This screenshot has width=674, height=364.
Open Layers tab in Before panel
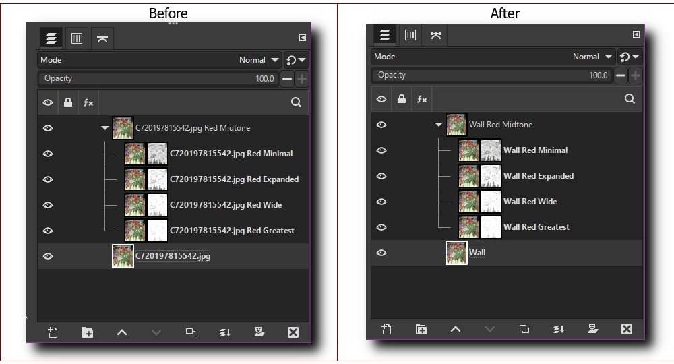pos(51,38)
